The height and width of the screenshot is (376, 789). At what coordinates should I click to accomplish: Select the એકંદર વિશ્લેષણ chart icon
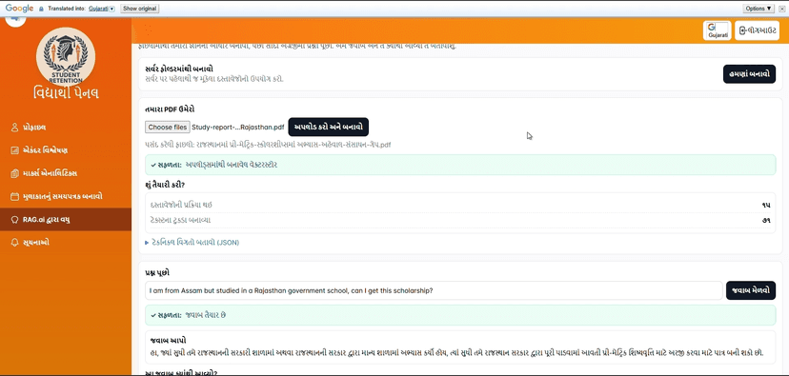click(14, 150)
